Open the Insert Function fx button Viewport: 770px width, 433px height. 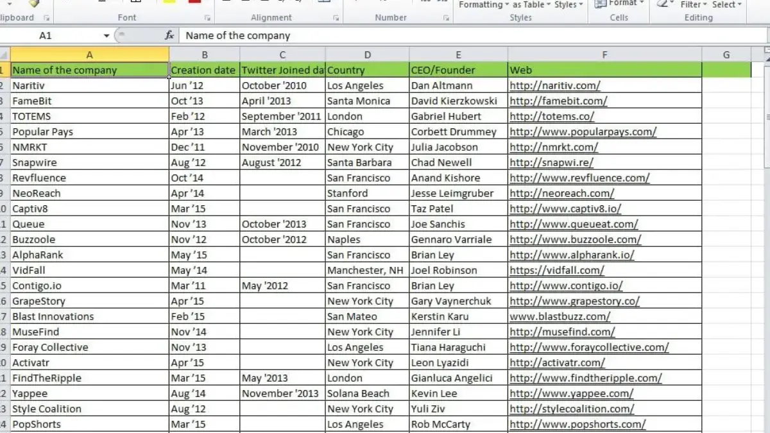pyautogui.click(x=169, y=36)
